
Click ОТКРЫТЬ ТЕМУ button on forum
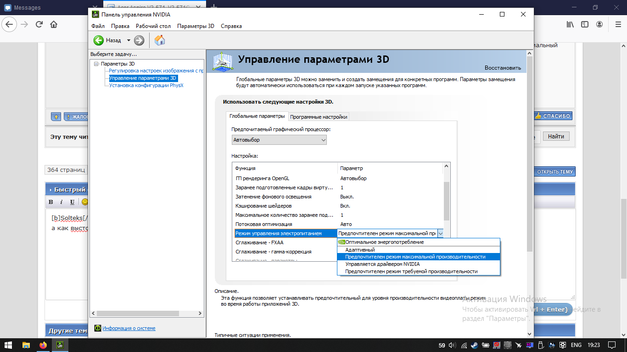554,172
